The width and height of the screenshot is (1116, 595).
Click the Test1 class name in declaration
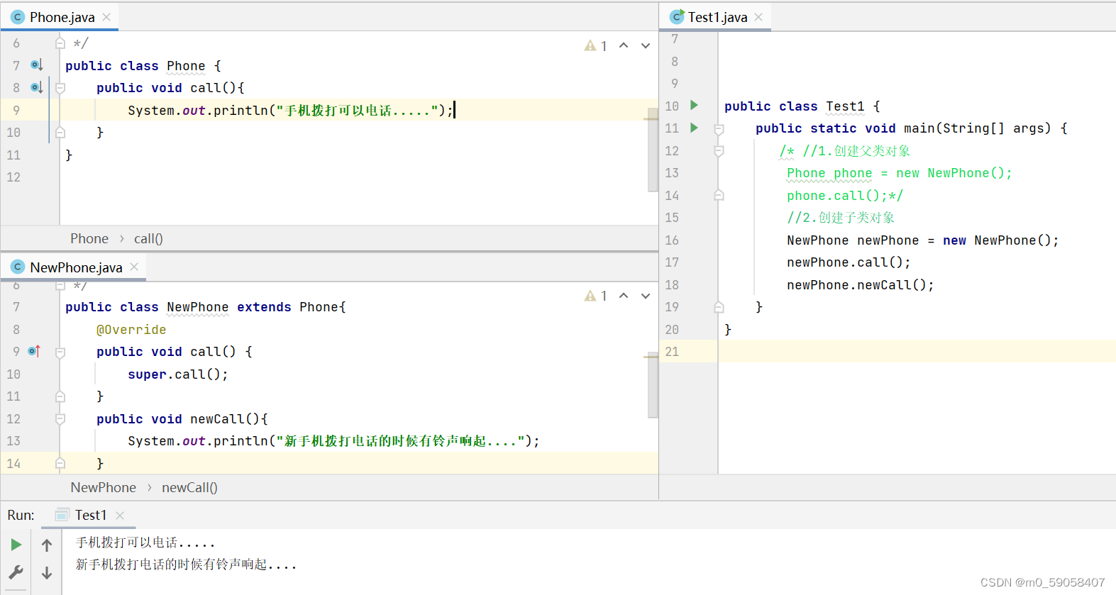845,106
